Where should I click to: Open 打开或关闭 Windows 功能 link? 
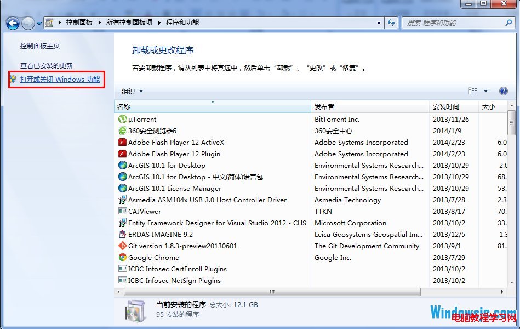60,80
